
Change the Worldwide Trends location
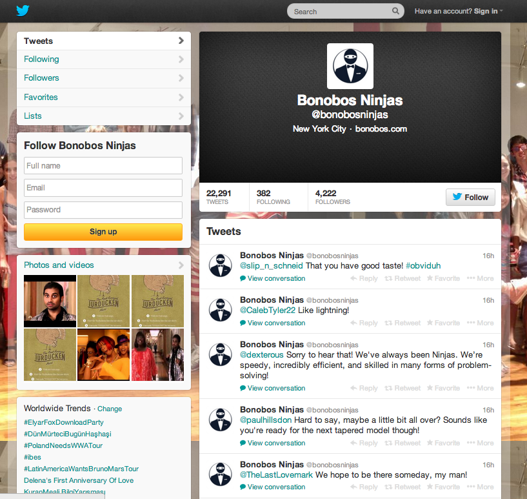tap(110, 409)
